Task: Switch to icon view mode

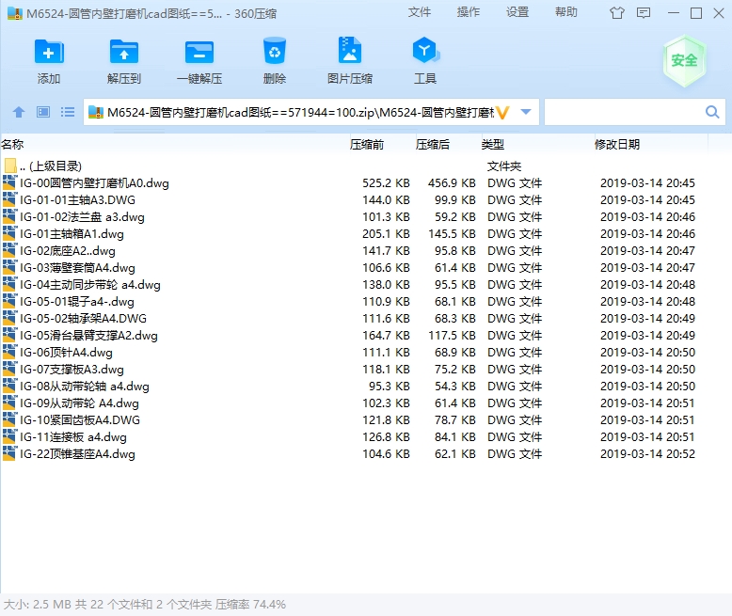Action: tap(43, 112)
